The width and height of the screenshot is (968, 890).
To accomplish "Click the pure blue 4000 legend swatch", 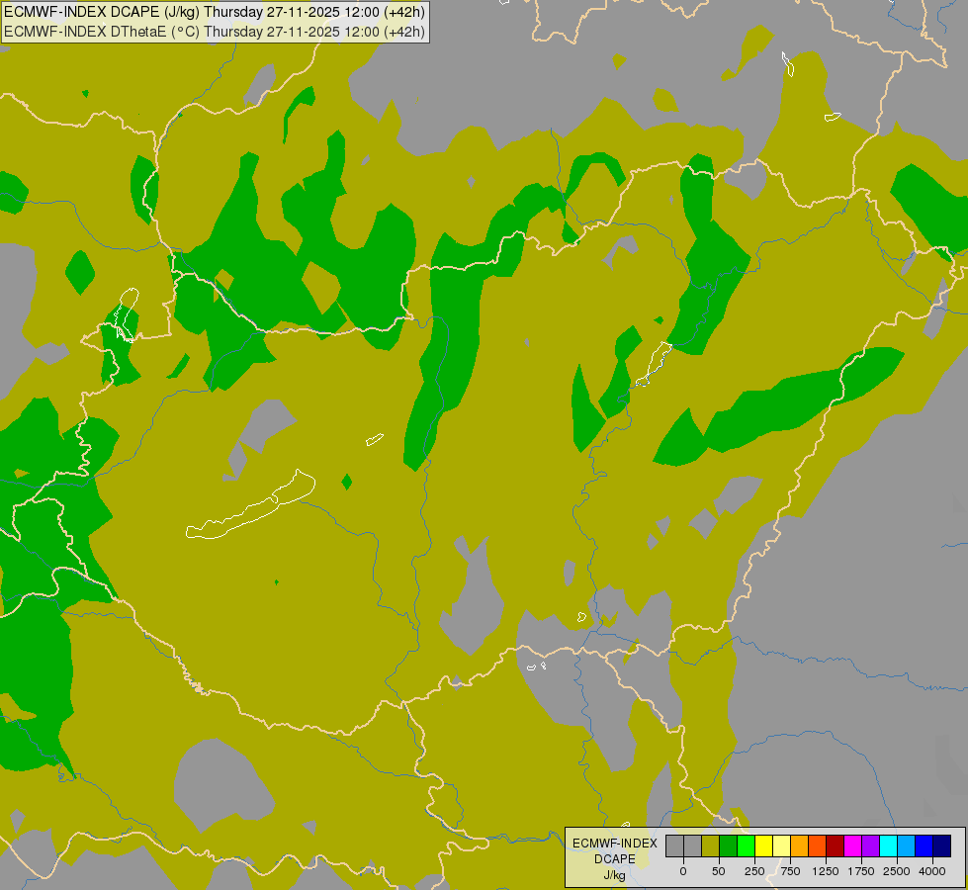I will pos(924,845).
